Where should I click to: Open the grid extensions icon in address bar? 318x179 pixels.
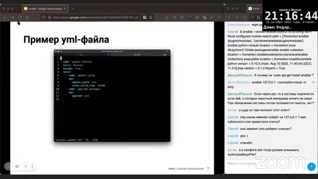click(145, 17)
